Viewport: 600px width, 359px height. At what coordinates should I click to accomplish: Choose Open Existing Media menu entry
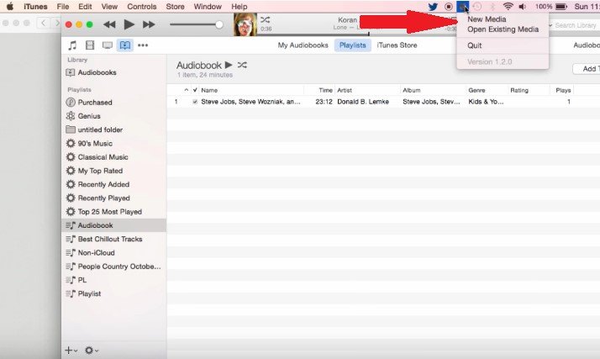503,29
